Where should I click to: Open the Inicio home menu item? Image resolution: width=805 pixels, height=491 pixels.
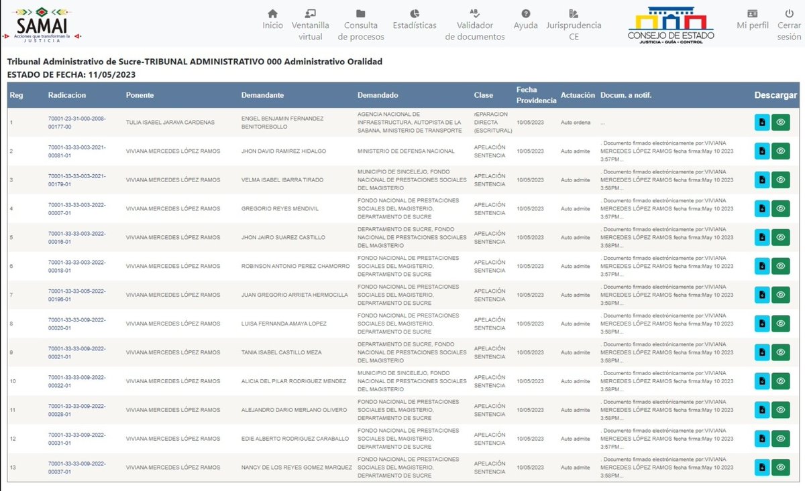pyautogui.click(x=272, y=19)
